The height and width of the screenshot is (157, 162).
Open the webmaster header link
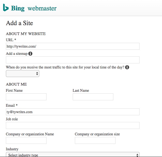[x=42, y=8]
